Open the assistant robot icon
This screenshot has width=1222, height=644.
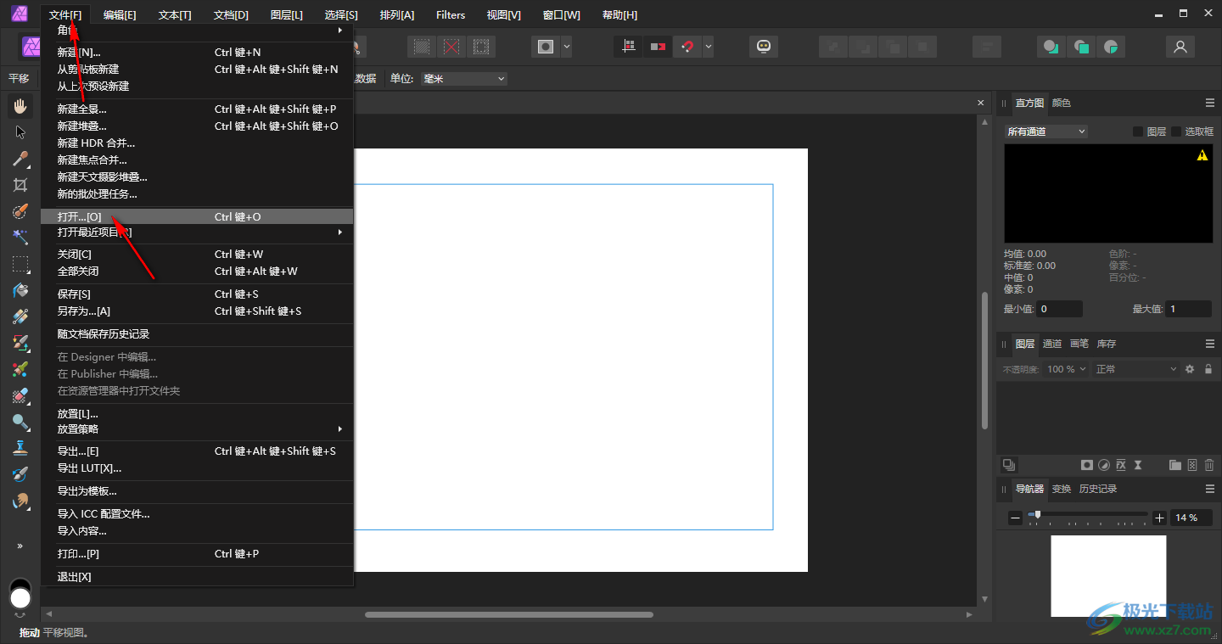click(x=764, y=47)
